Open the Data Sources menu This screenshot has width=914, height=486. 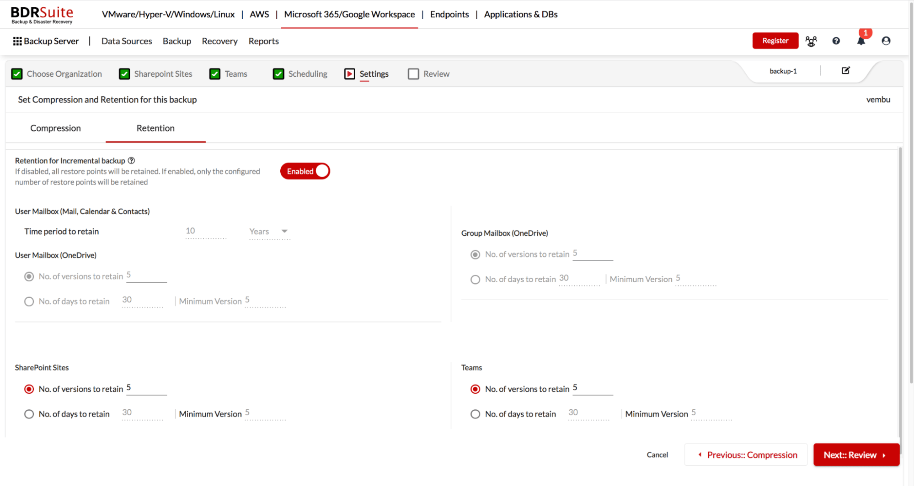[x=127, y=41]
